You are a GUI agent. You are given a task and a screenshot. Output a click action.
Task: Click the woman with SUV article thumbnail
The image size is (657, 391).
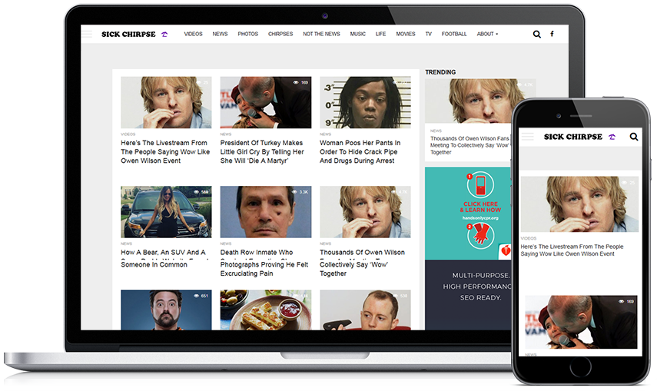tap(166, 211)
